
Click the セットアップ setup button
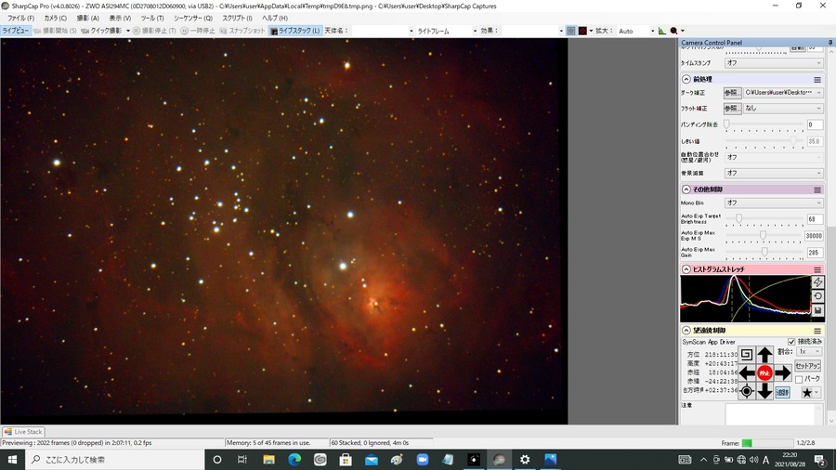807,366
